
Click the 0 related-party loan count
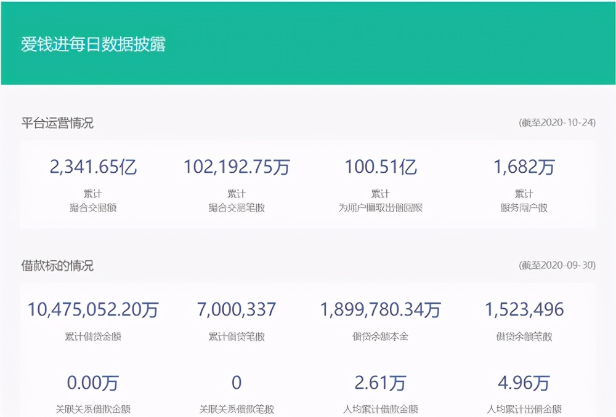[237, 383]
